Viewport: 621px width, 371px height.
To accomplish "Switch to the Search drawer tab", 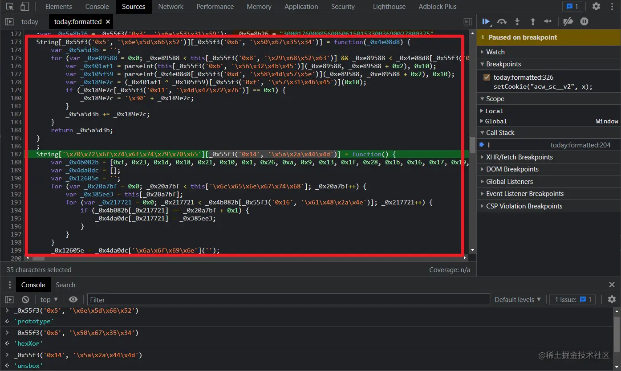I will tap(65, 285).
